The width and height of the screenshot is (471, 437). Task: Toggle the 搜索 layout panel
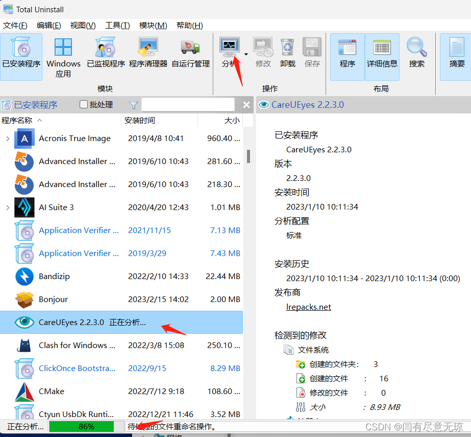pyautogui.click(x=416, y=56)
